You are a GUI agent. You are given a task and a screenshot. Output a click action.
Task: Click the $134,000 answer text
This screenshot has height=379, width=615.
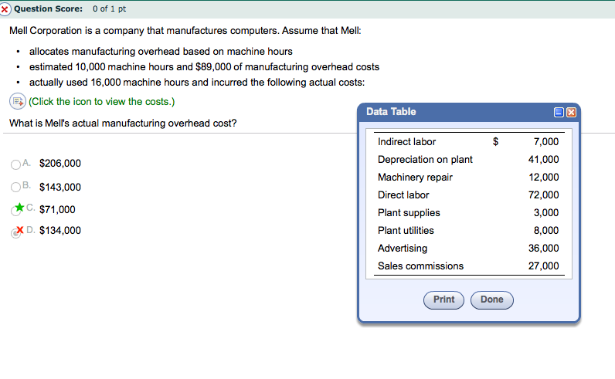[60, 231]
